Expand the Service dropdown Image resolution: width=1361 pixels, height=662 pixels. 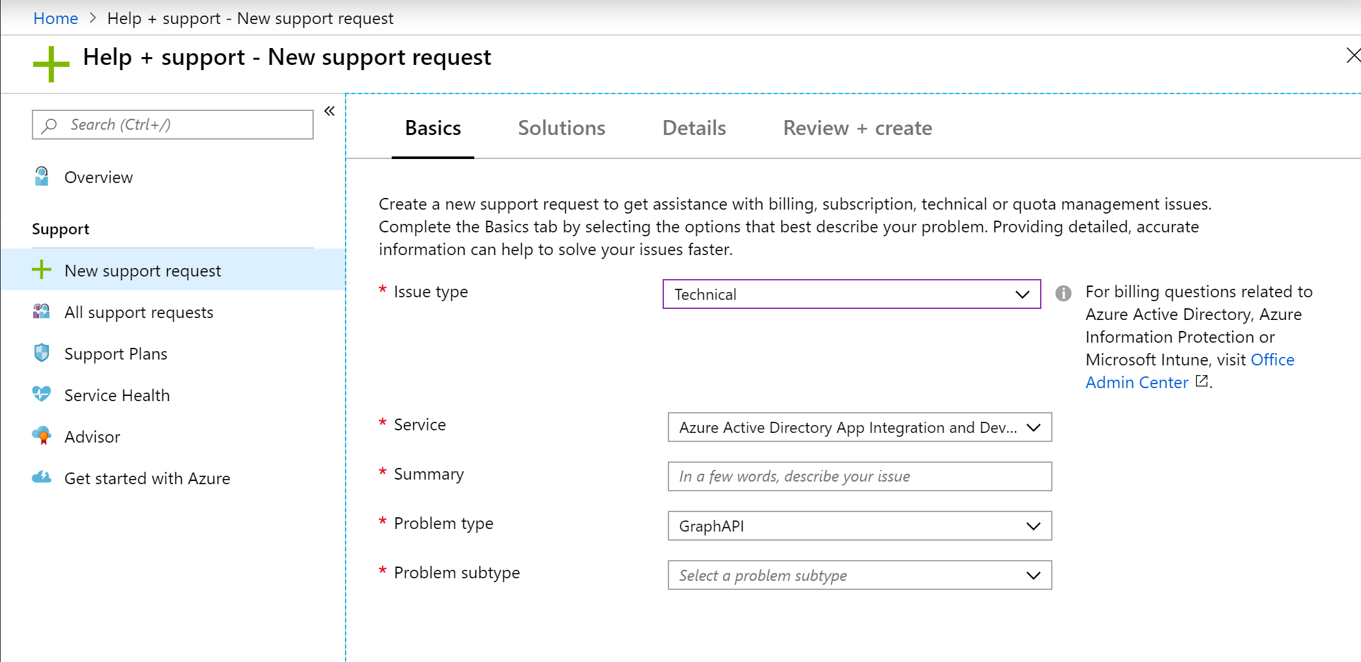click(x=859, y=427)
